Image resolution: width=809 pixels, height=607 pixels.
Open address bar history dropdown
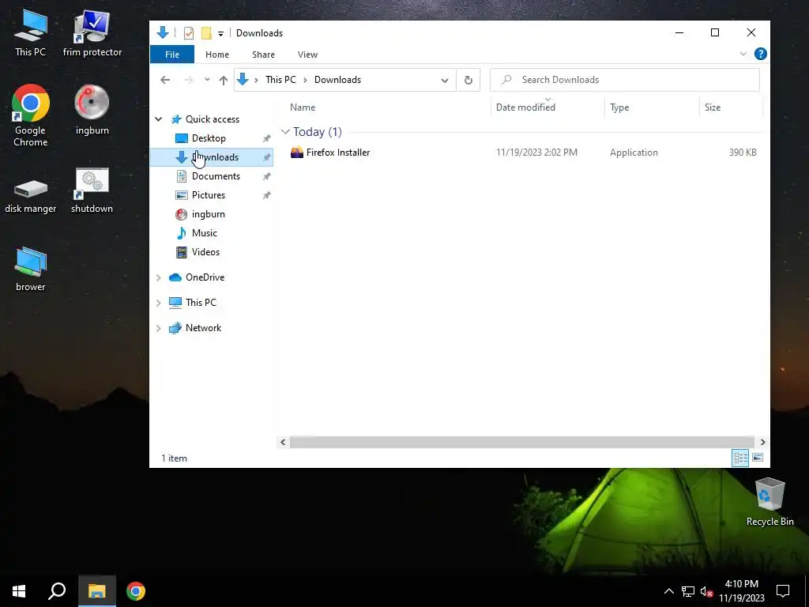(x=444, y=80)
